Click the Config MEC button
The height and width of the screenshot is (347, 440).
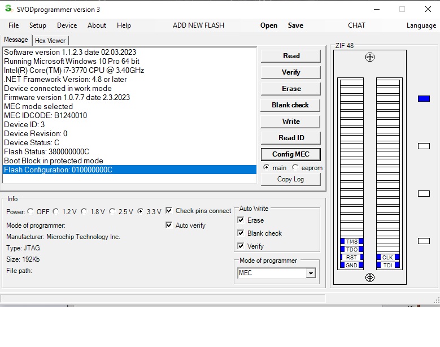tap(290, 154)
